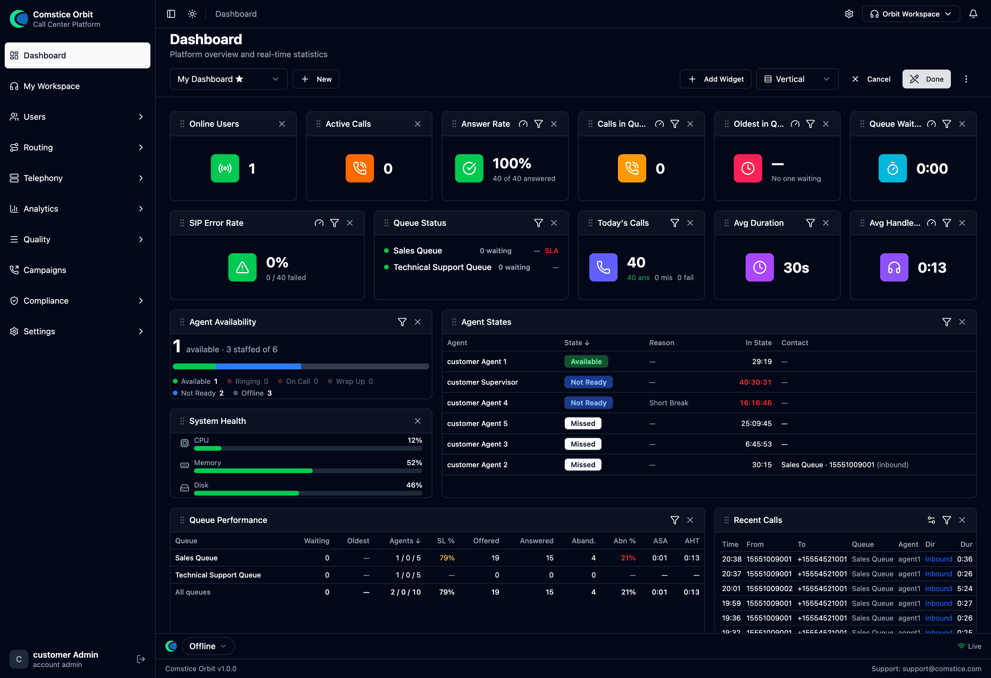Click the gauge icon on Oldest in Queue widget
The width and height of the screenshot is (991, 678).
(x=795, y=124)
